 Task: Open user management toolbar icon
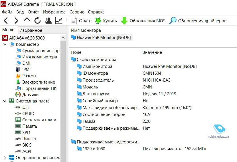[x=48, y=21]
